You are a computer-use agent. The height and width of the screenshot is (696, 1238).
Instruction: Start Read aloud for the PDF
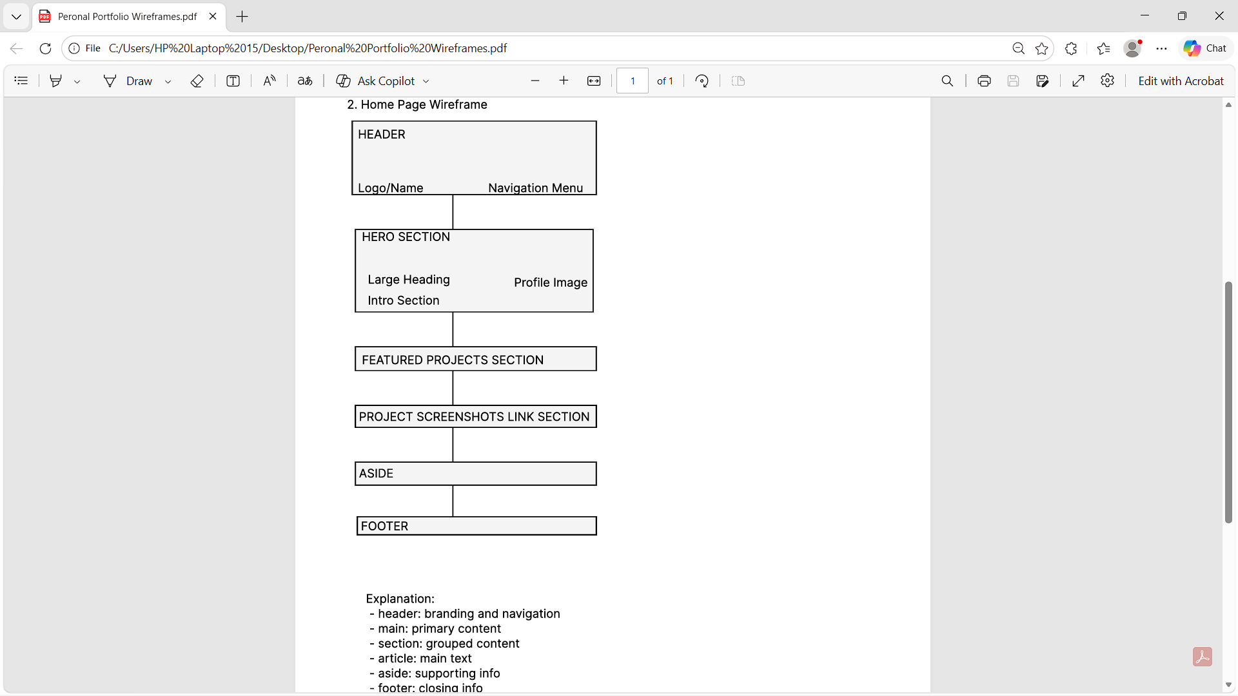(x=270, y=81)
